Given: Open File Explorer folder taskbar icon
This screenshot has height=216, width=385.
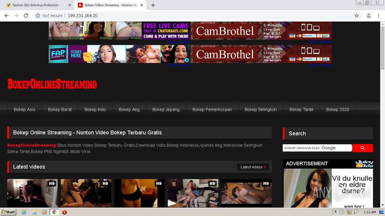Looking at the screenshot, I should (x=34, y=212).
